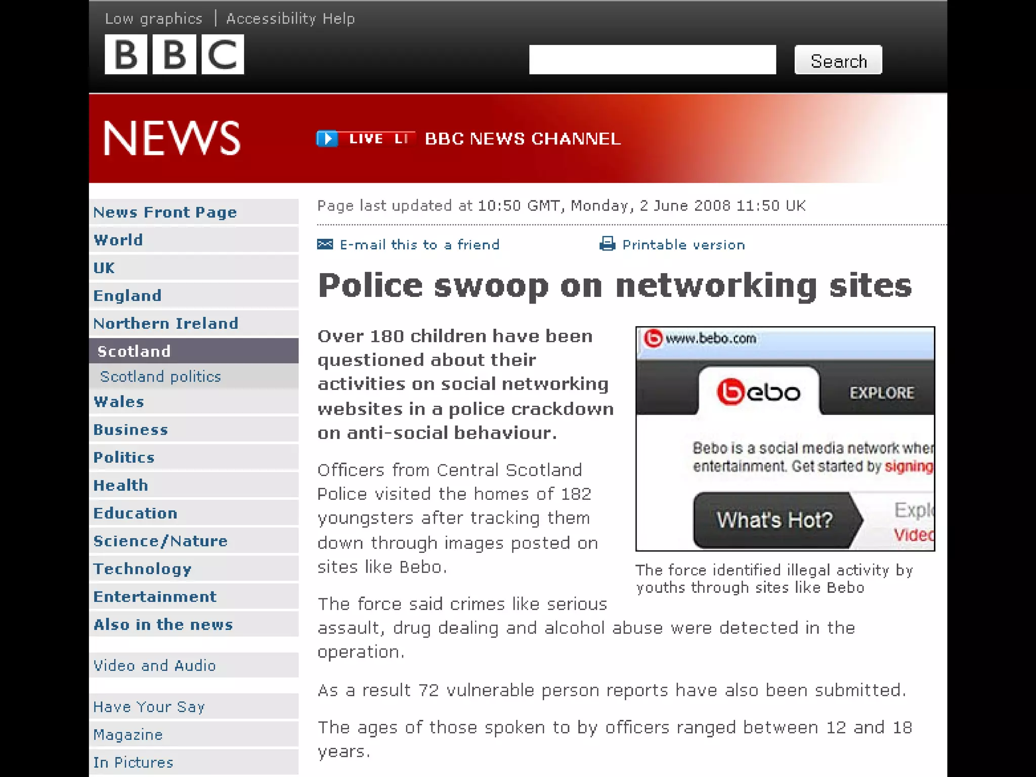
Task: Play the live BBC News Channel stream
Action: pos(327,139)
